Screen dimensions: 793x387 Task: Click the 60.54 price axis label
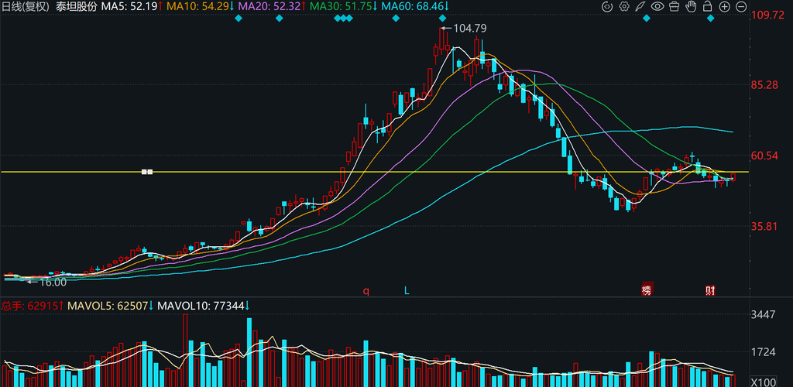pyautogui.click(x=764, y=156)
